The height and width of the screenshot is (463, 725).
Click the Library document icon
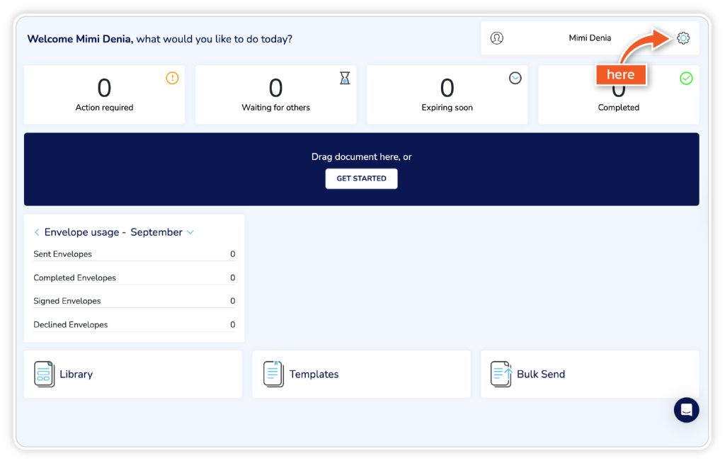point(44,374)
